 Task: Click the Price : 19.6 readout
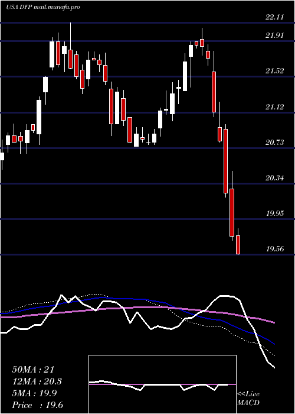tap(37, 405)
